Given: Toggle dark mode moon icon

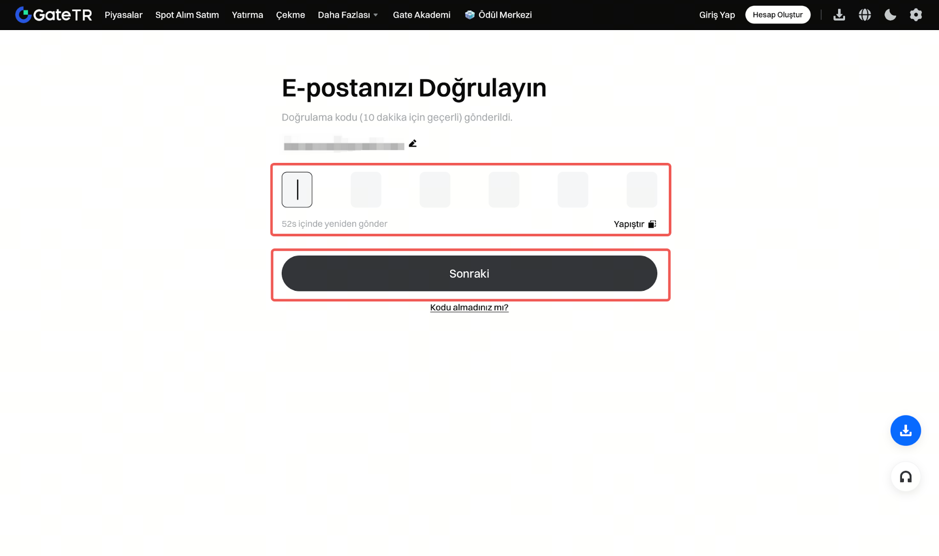Looking at the screenshot, I should coord(890,15).
